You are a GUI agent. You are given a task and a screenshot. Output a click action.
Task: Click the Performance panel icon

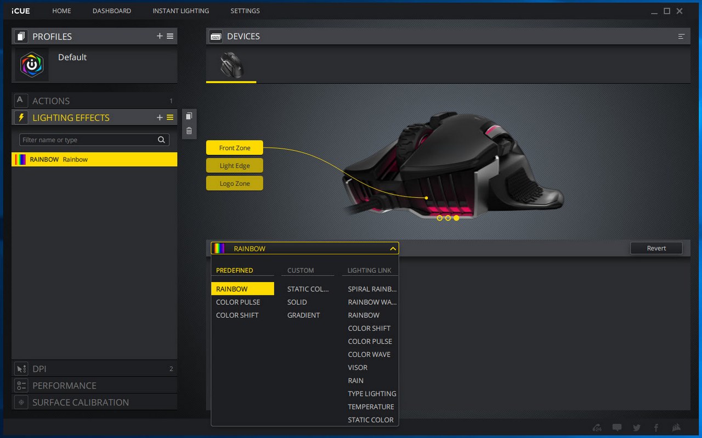(x=21, y=385)
